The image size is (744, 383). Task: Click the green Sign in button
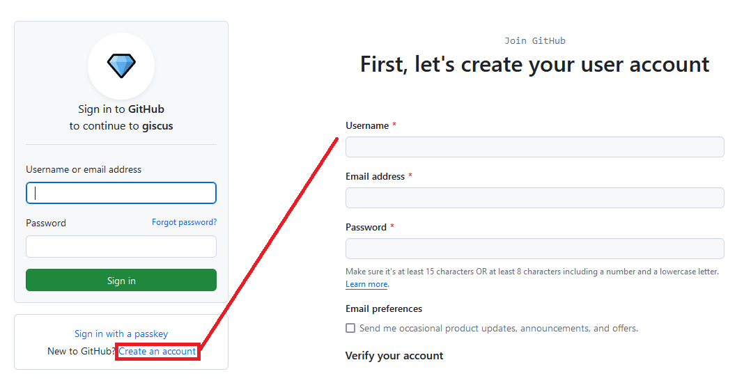(121, 281)
